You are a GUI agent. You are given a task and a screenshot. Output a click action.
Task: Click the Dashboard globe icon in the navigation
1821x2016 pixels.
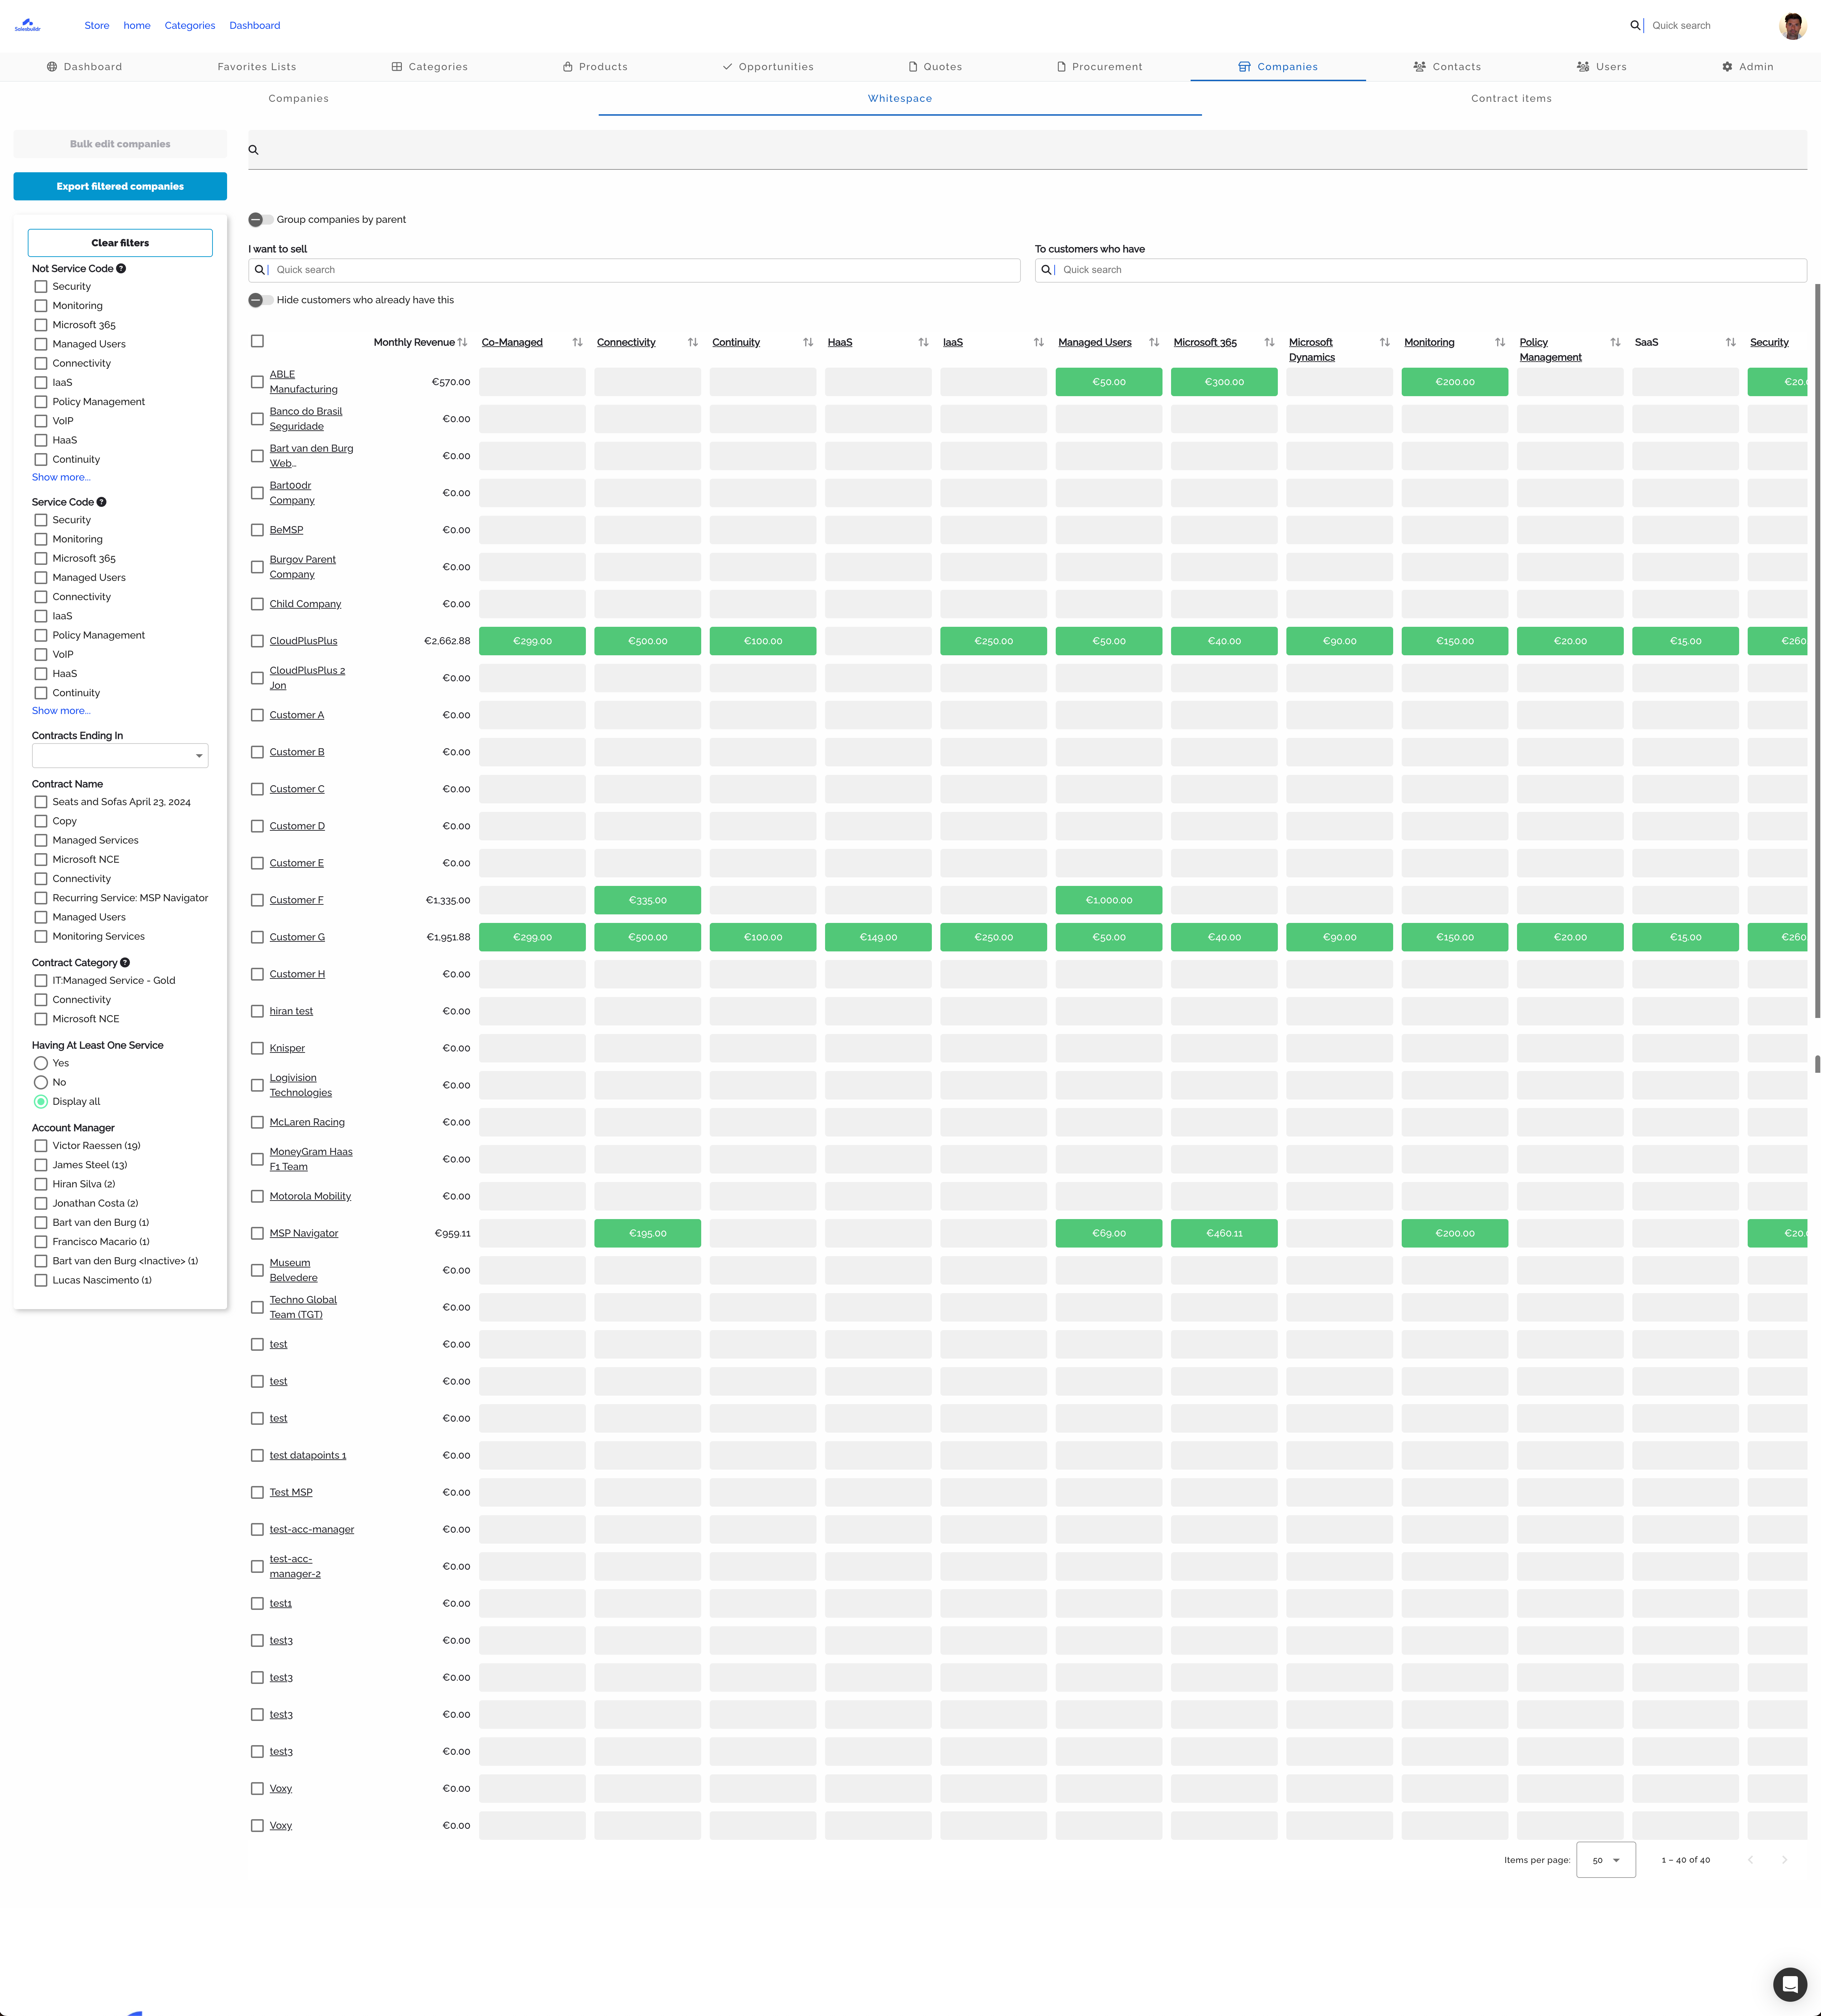(52, 67)
